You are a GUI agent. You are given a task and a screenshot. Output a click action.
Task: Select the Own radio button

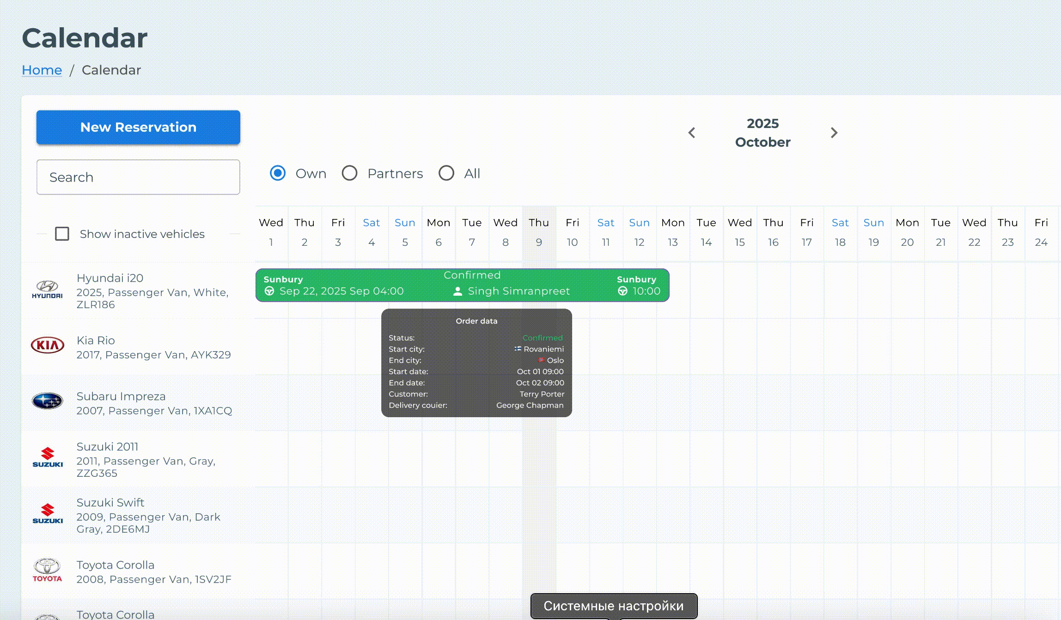278,173
